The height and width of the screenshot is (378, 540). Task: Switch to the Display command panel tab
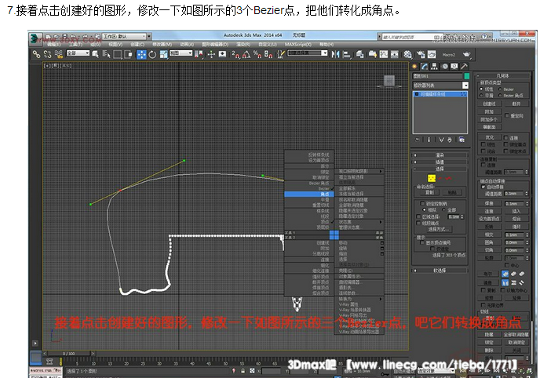(454, 66)
